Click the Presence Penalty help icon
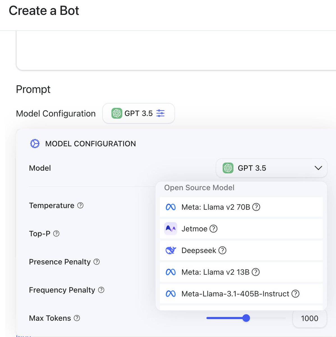 coord(96,262)
